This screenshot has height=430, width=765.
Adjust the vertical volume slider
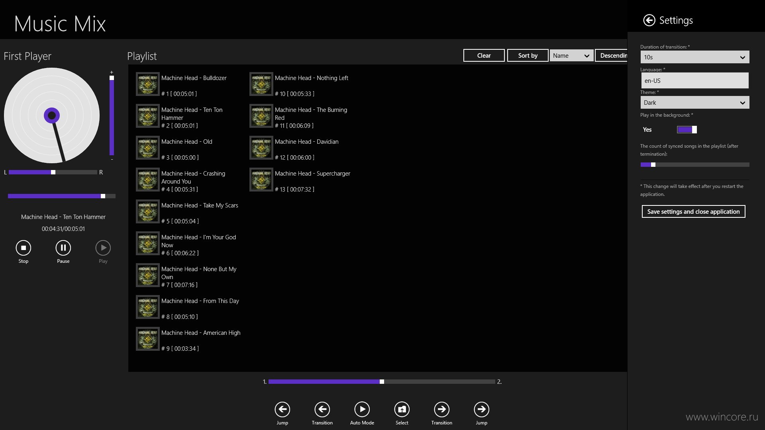112,115
